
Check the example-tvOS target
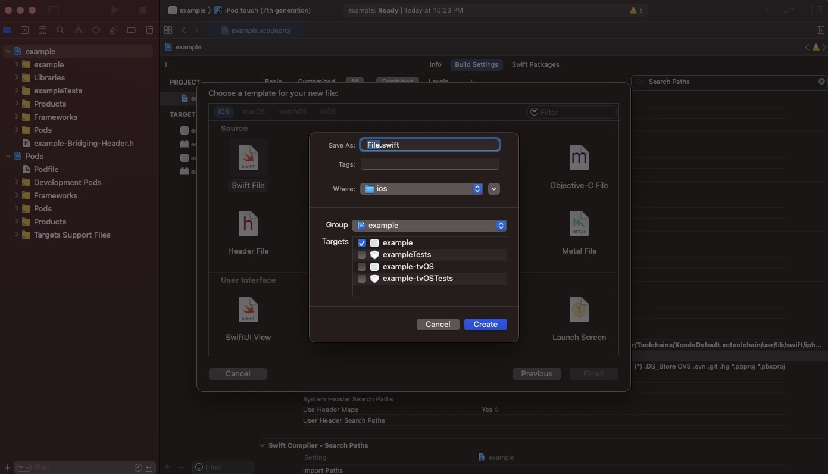pyautogui.click(x=362, y=267)
